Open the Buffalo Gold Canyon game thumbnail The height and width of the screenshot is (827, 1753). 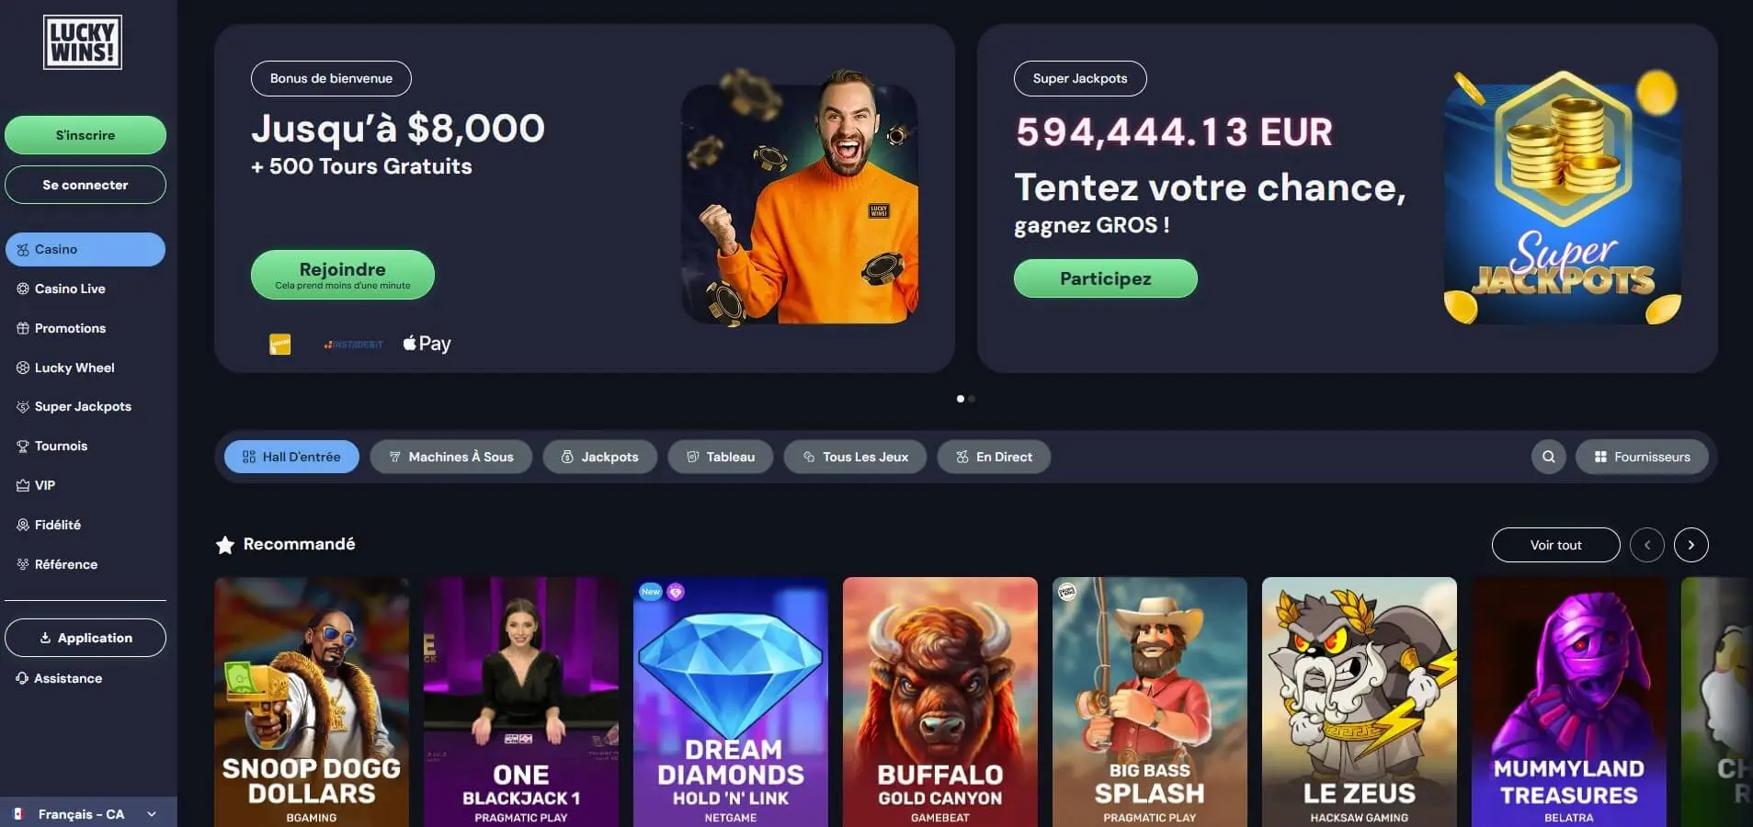pos(939,702)
